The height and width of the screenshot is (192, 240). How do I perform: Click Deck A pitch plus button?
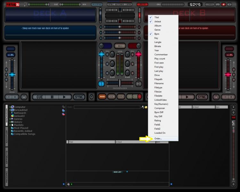point(15,97)
